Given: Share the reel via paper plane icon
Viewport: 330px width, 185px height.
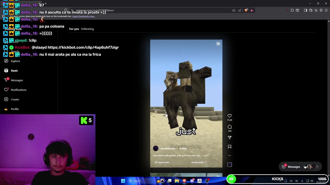Looking at the screenshot, I should [229, 137].
